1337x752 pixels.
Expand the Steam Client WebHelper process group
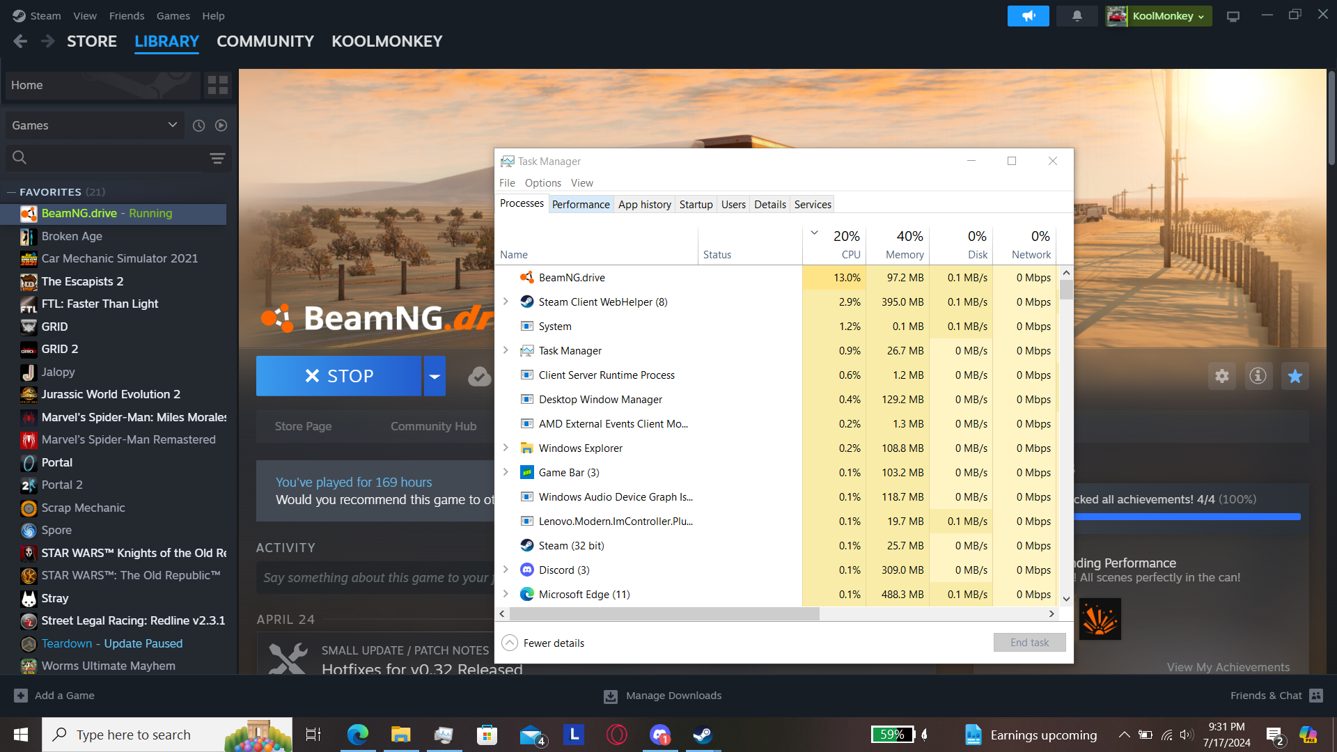506,301
